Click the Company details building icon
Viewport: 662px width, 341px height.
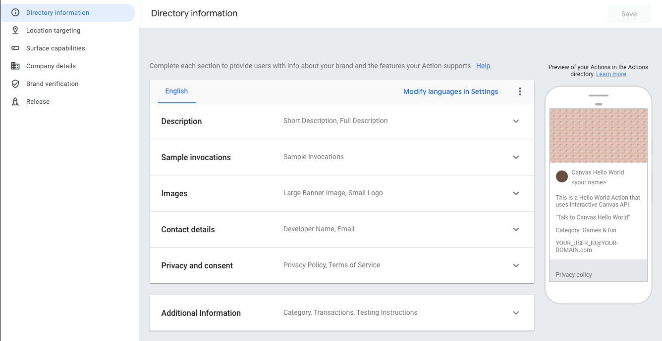(15, 66)
